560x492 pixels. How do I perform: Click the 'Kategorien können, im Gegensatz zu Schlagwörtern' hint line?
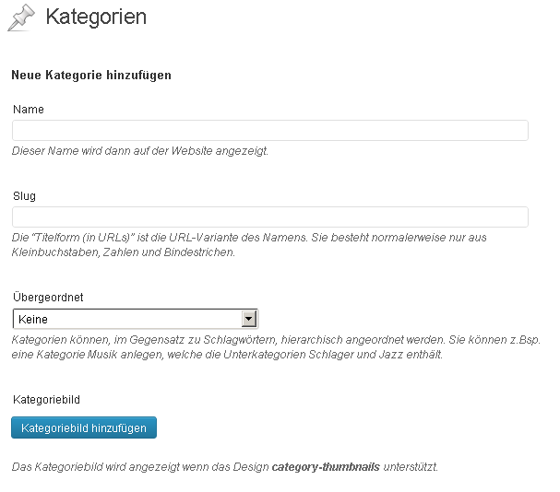pyautogui.click(x=276, y=340)
